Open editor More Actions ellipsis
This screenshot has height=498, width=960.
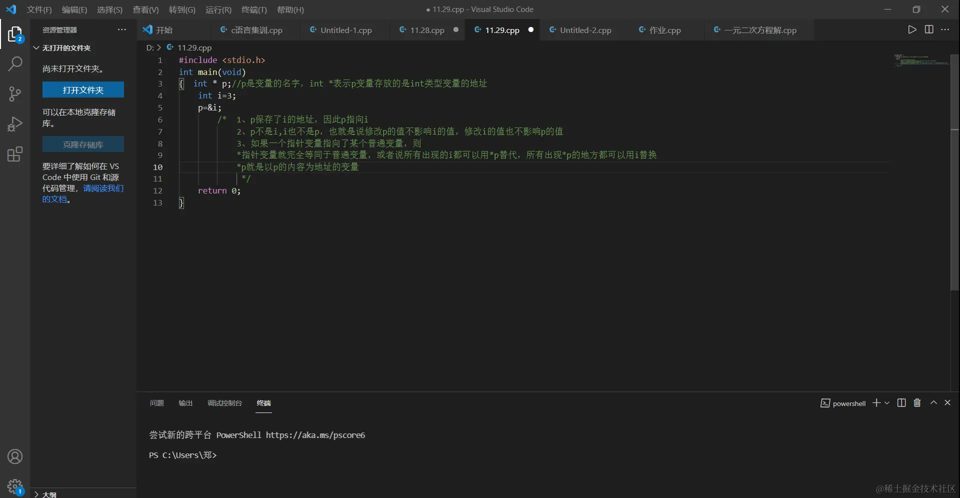945,29
